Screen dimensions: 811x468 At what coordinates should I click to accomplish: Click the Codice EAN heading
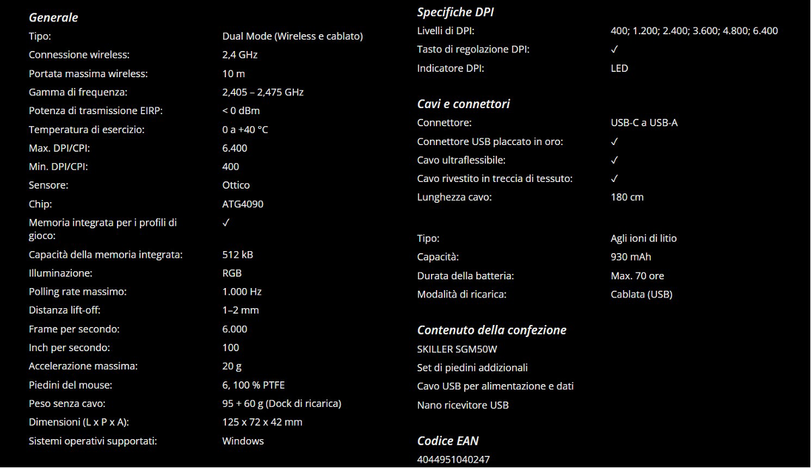click(448, 441)
